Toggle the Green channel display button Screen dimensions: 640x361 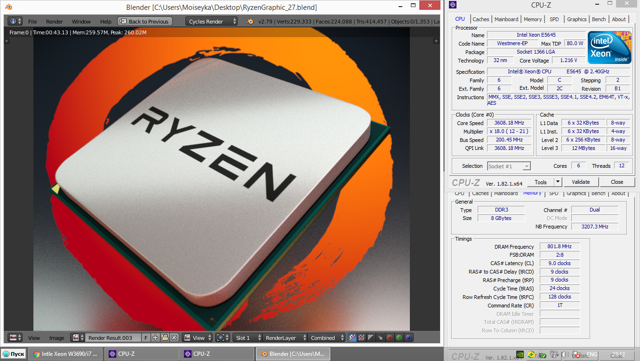pos(399,337)
